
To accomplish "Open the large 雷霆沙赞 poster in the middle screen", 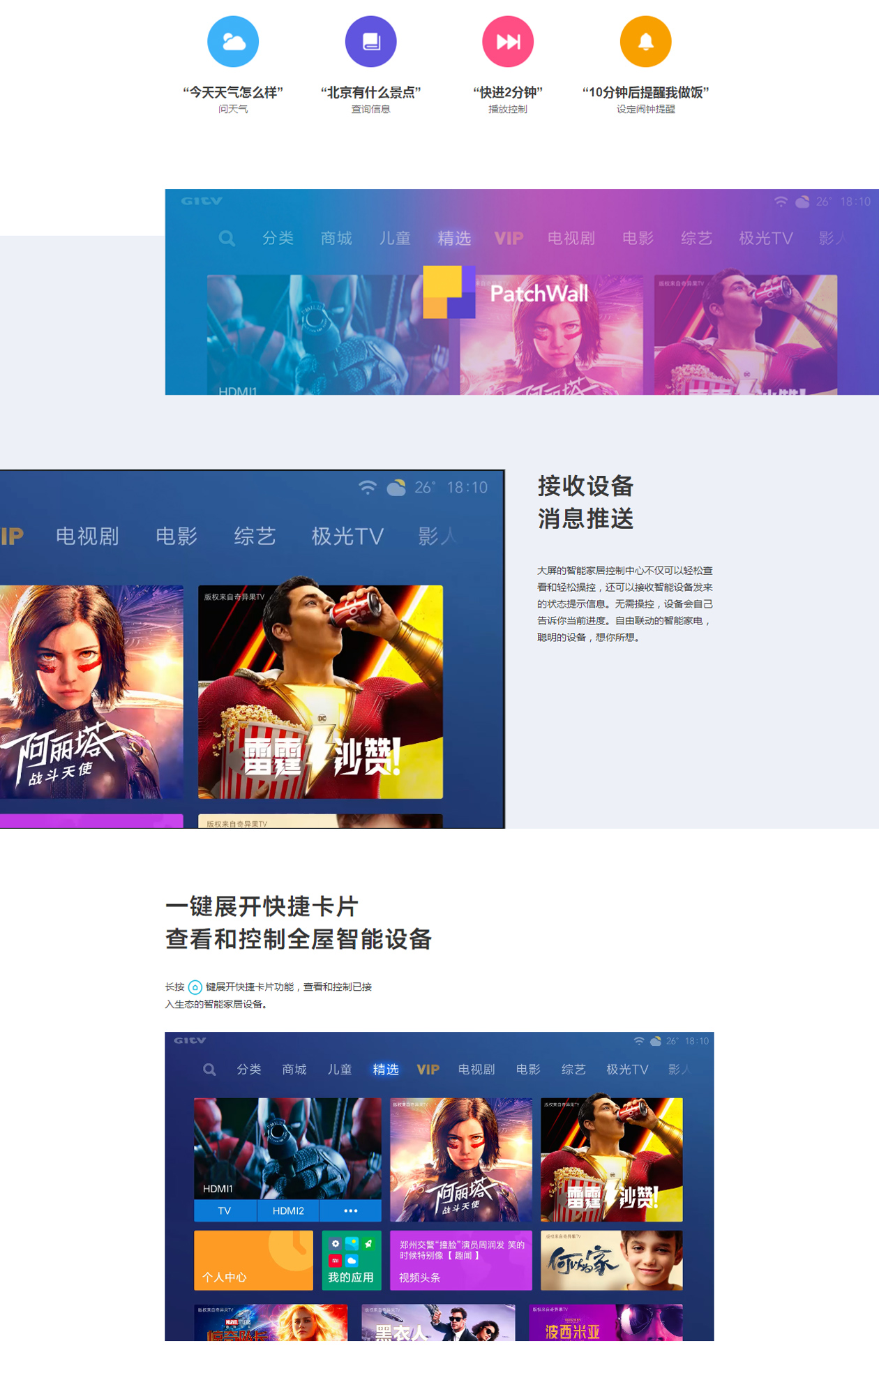I will click(x=320, y=691).
